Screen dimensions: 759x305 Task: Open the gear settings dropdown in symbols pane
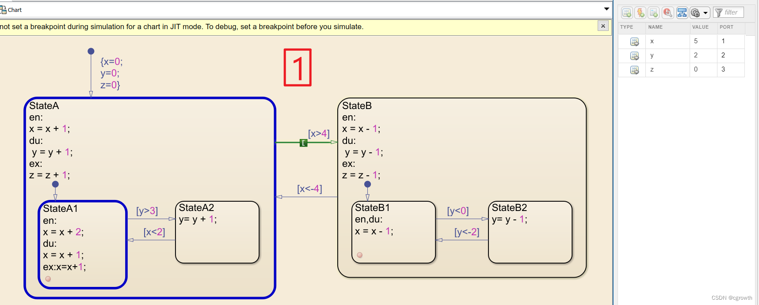coord(700,13)
